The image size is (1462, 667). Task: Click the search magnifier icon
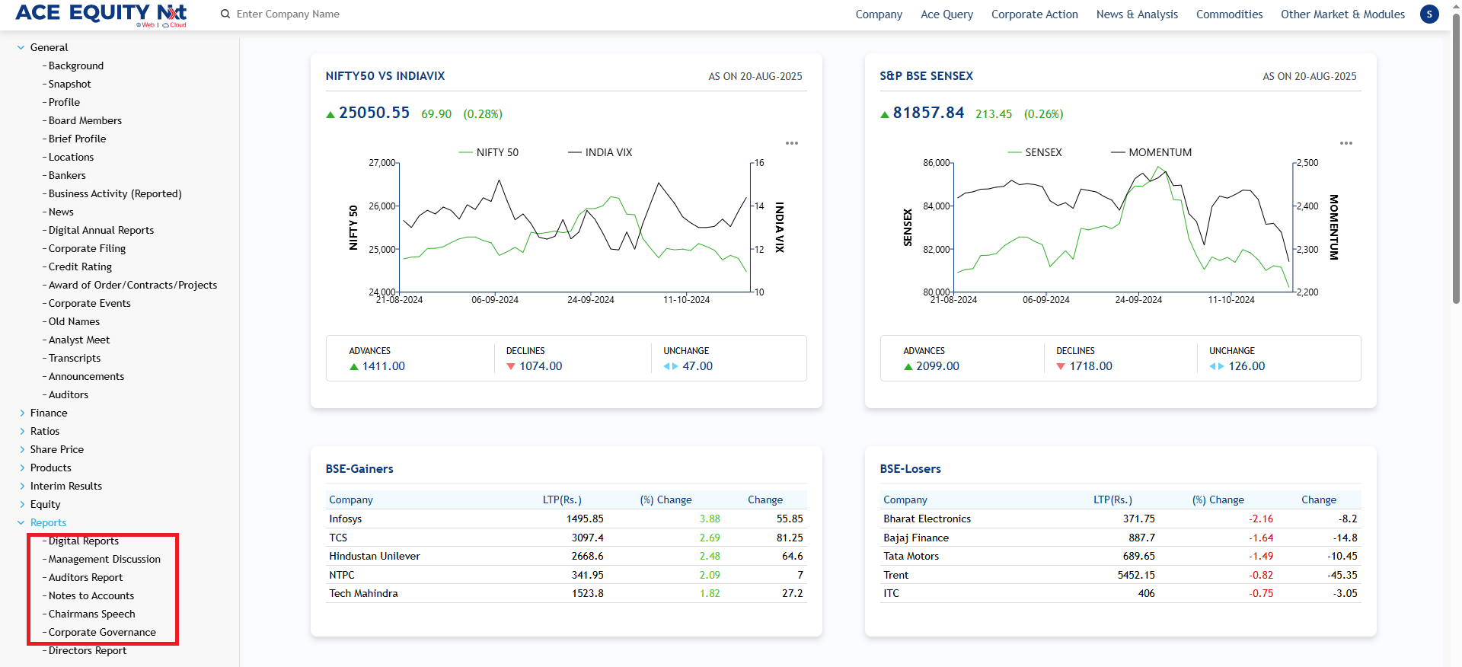coord(225,14)
